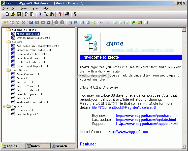Select How to buy.rtf

27,114
